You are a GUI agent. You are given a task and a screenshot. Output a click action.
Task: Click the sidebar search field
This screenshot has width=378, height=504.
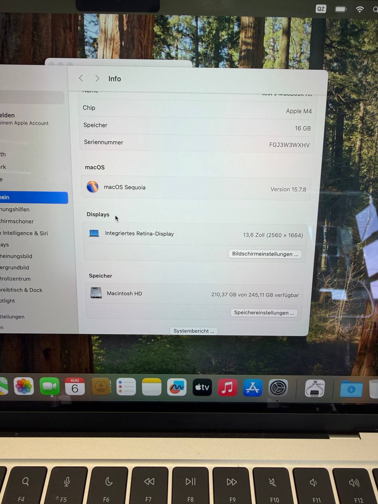31,97
